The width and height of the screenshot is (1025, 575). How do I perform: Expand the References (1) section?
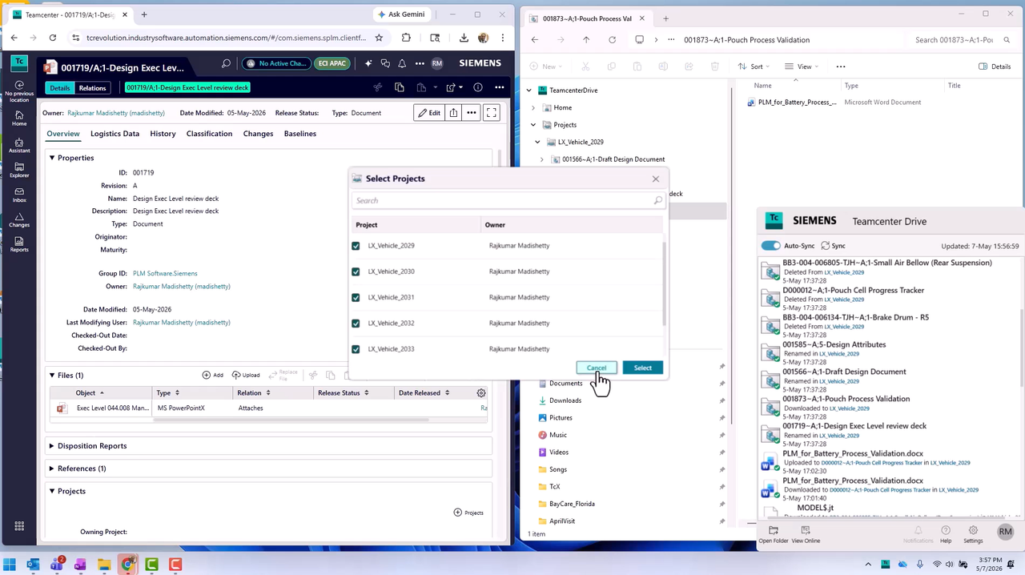(52, 468)
